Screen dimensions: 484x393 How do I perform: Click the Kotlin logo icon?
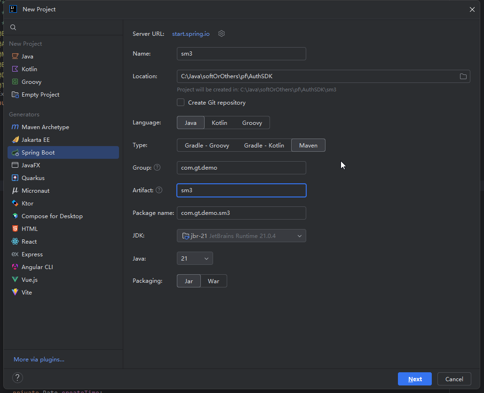click(x=15, y=69)
